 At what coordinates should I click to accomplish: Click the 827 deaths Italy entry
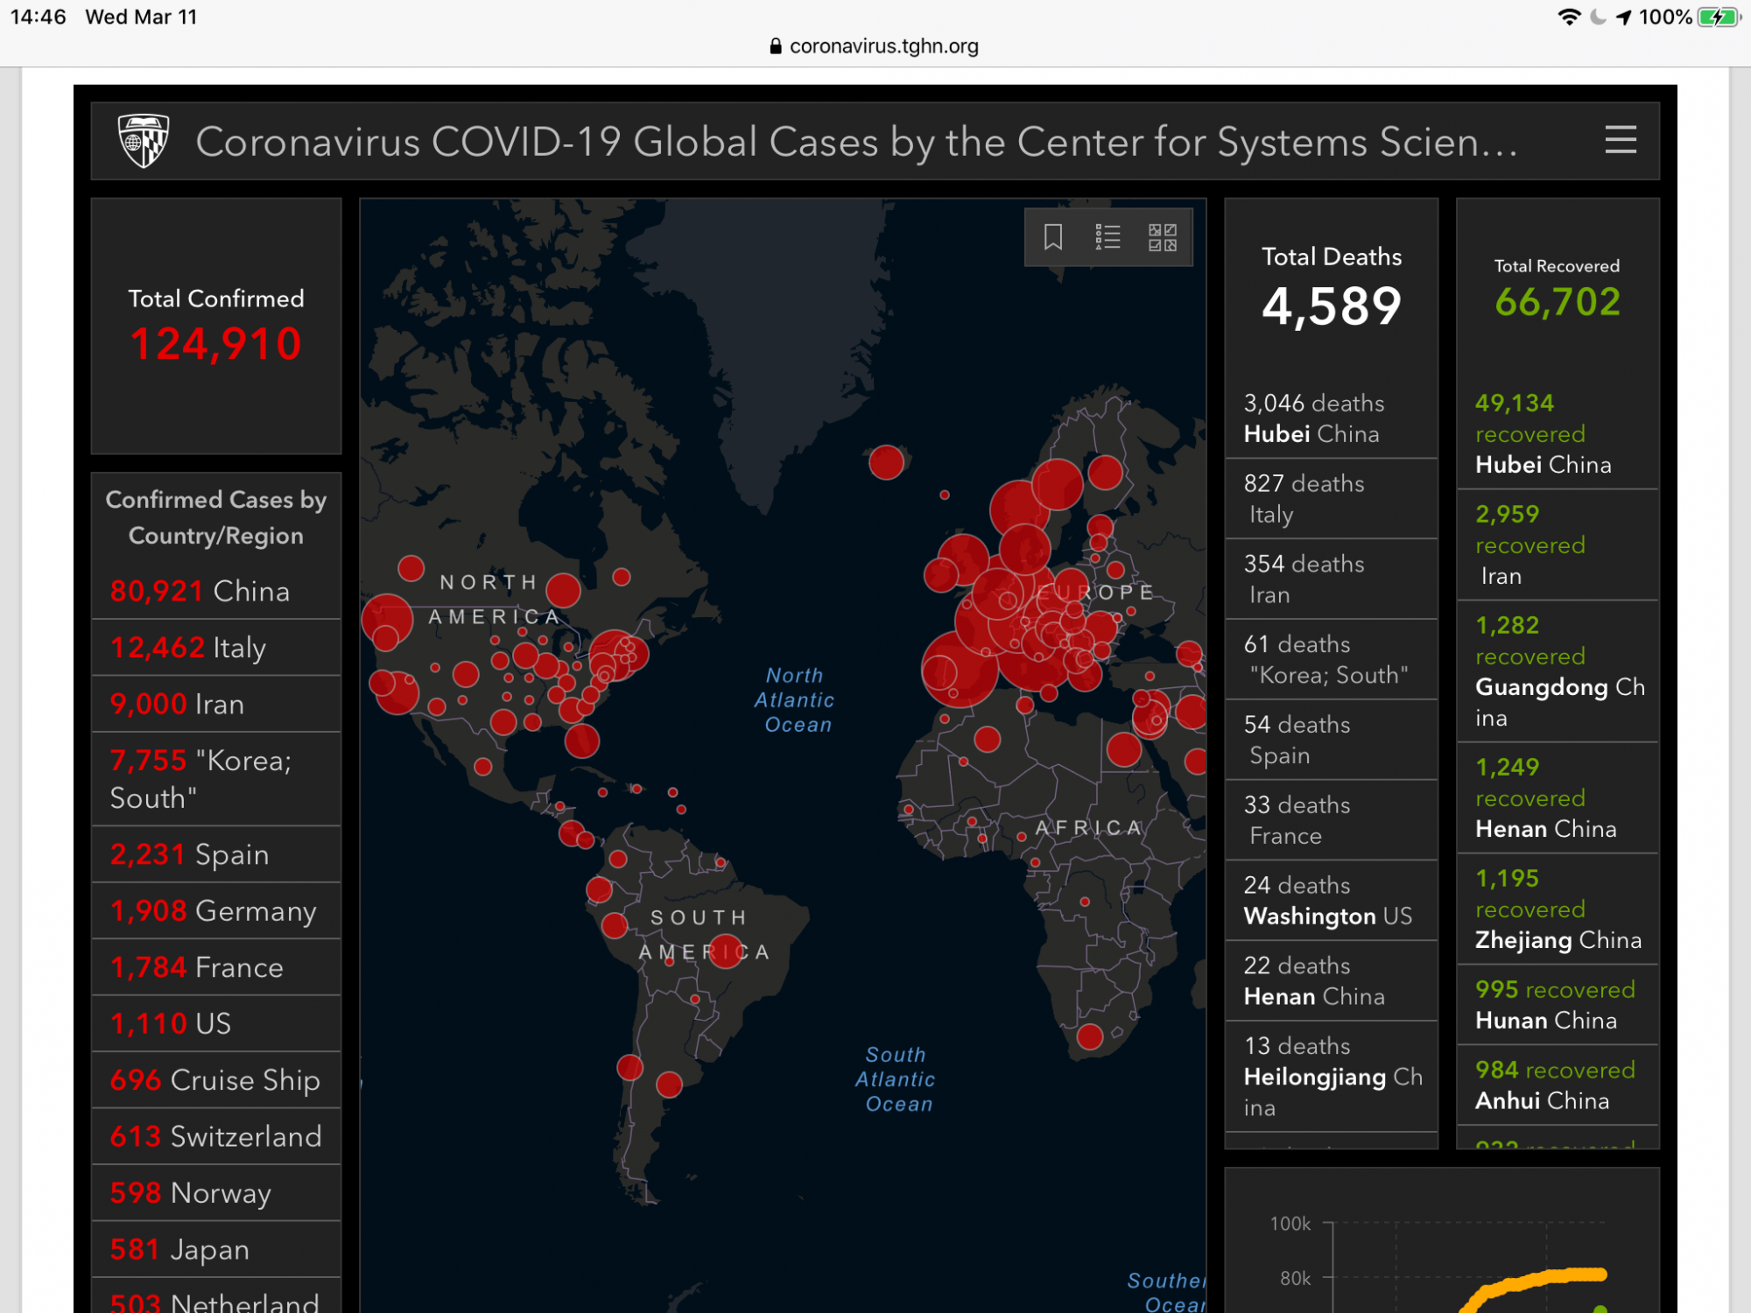pyautogui.click(x=1330, y=499)
